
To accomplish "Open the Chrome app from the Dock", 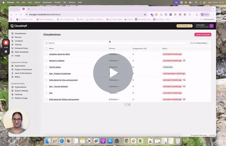I will coord(127,141).
